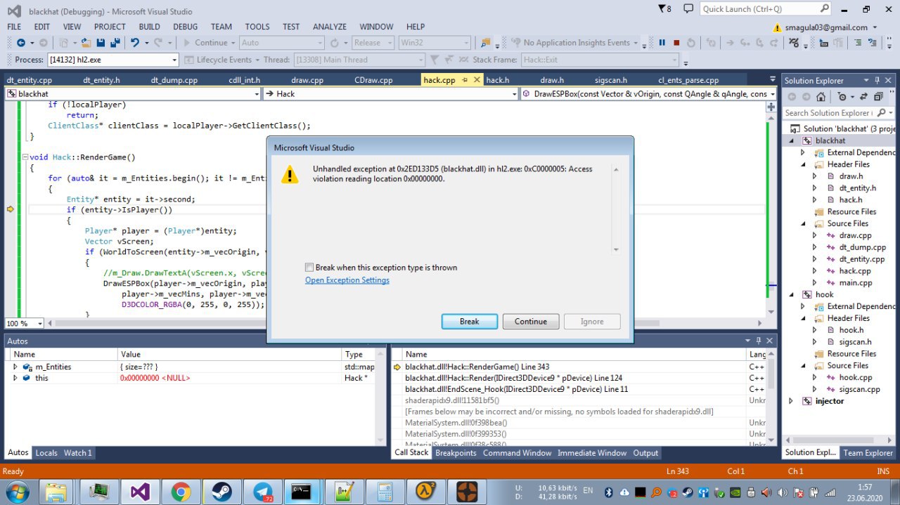
Task: Open the Hack class dropdown in editor
Action: (x=514, y=94)
